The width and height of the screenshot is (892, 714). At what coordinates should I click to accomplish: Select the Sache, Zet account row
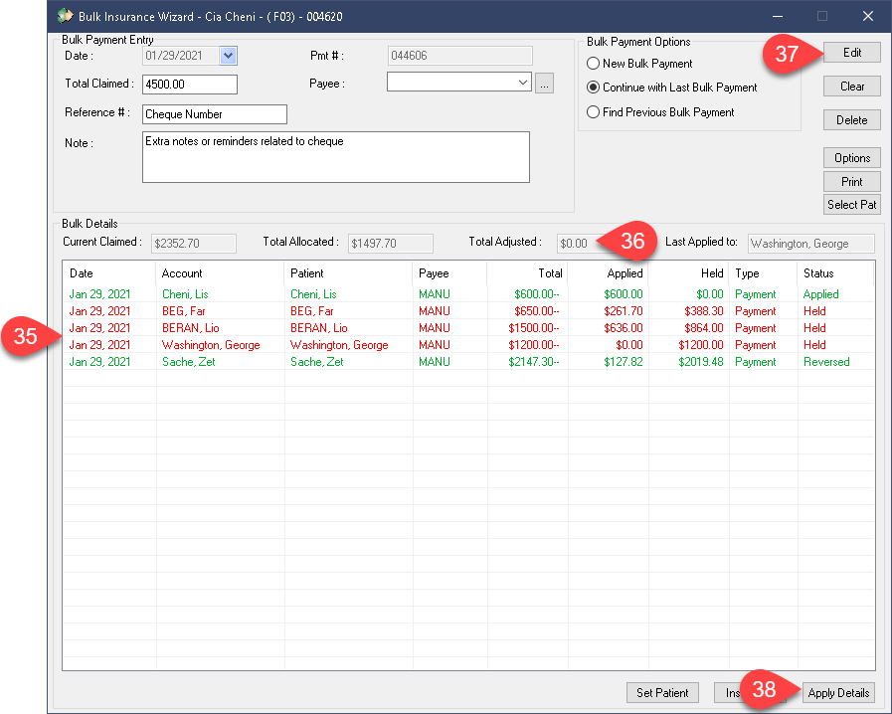[x=468, y=362]
